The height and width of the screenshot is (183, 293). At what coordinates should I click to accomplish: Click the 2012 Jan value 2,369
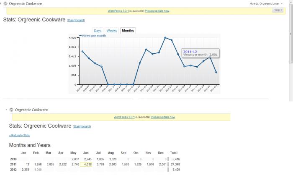pyautogui.click(x=25, y=170)
